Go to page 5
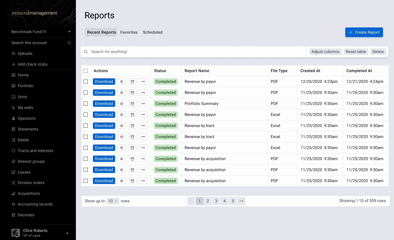 pyautogui.click(x=233, y=201)
